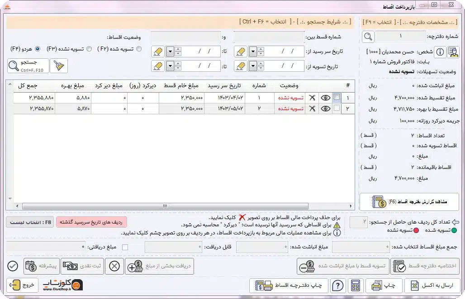Open مشاهده گزارش دفترچه اقساط (F6) report
The width and height of the screenshot is (465, 299).
click(409, 202)
